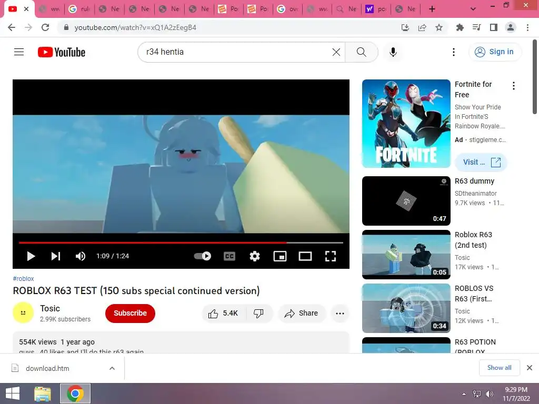
Task: Dislike the video
Action: (x=259, y=313)
